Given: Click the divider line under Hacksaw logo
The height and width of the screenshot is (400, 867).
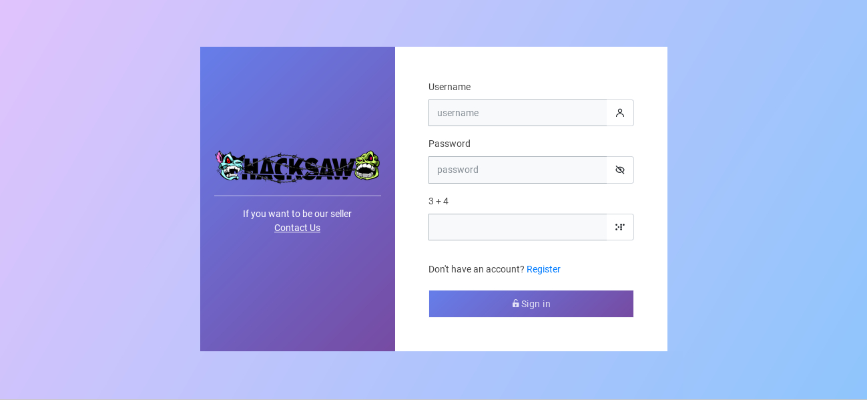Looking at the screenshot, I should tap(298, 196).
